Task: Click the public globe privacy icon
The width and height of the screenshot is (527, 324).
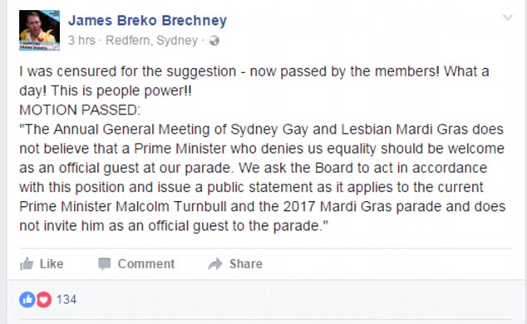Action: click(x=214, y=41)
